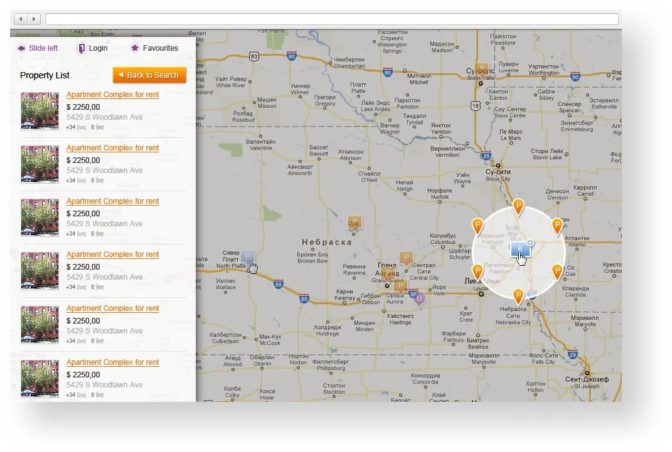Click the Back to Search button
Image resolution: width=672 pixels, height=452 pixels.
[x=149, y=75]
